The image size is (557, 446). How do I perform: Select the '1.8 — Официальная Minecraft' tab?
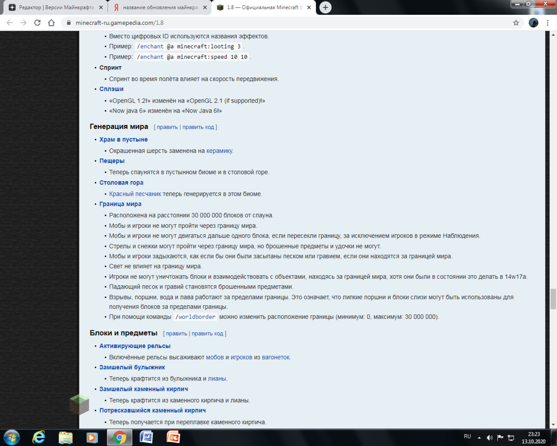(264, 7)
